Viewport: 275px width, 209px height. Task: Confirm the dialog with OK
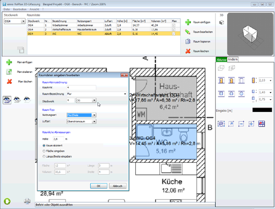98,186
